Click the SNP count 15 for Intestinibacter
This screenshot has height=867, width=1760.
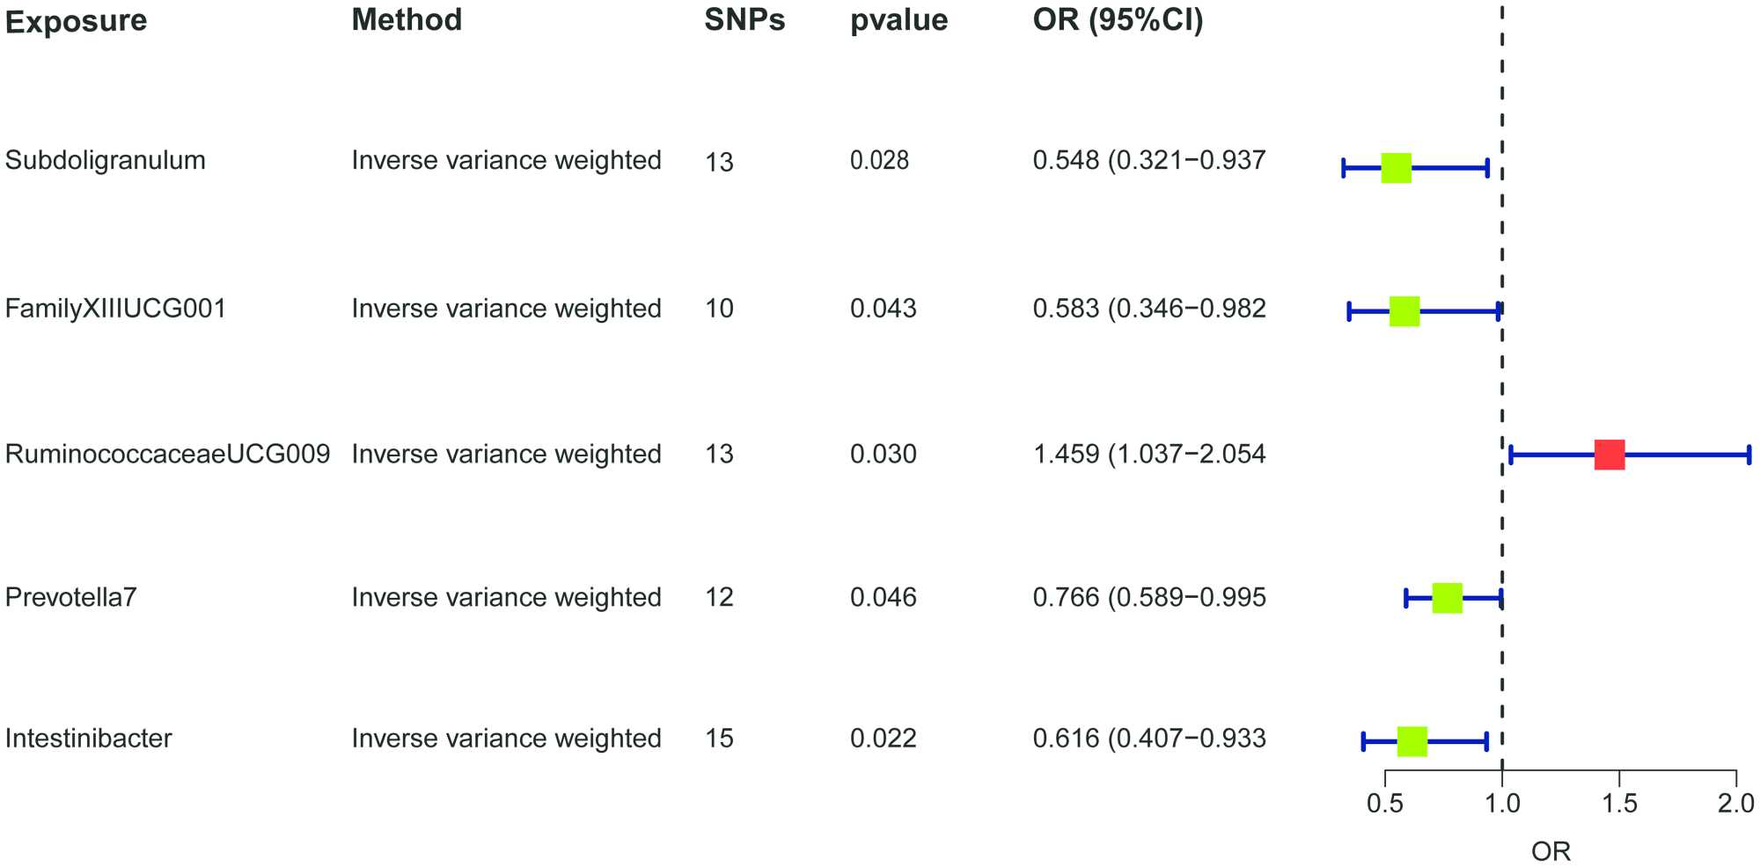click(719, 738)
